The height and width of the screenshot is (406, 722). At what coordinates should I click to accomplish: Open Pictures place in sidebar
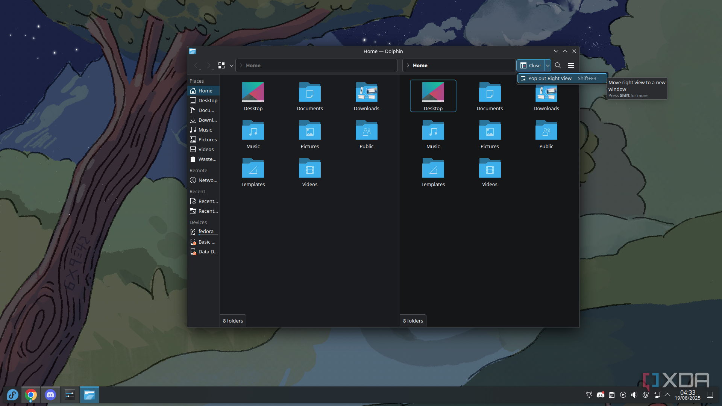tap(203, 139)
